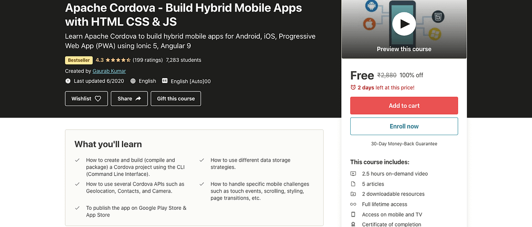Click checkmark beside Cordova CLI item
This screenshot has width=532, height=227.
tap(77, 160)
